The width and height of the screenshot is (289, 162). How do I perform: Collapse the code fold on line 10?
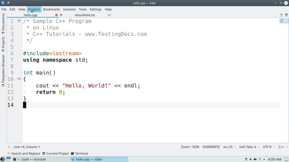click(19, 79)
